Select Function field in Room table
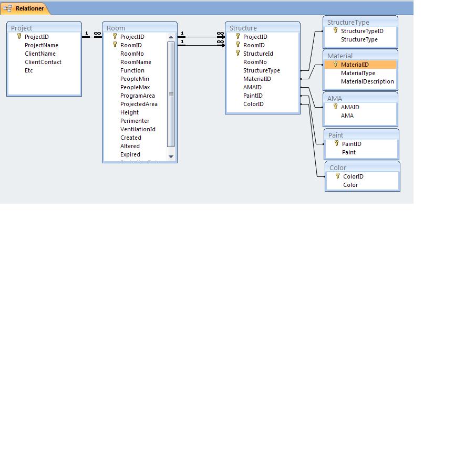The image size is (465, 461). pos(132,70)
